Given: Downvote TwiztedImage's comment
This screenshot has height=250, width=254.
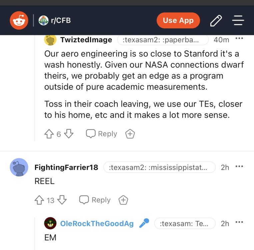Looking at the screenshot, I should [x=68, y=134].
